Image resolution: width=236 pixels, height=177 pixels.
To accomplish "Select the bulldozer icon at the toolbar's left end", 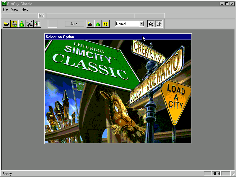I will pyautogui.click(x=6, y=24).
